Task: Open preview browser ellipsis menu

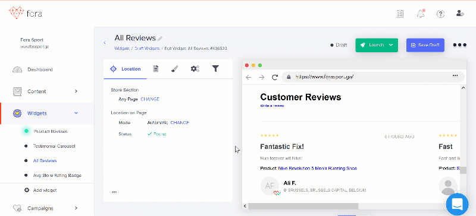Action: (455, 76)
